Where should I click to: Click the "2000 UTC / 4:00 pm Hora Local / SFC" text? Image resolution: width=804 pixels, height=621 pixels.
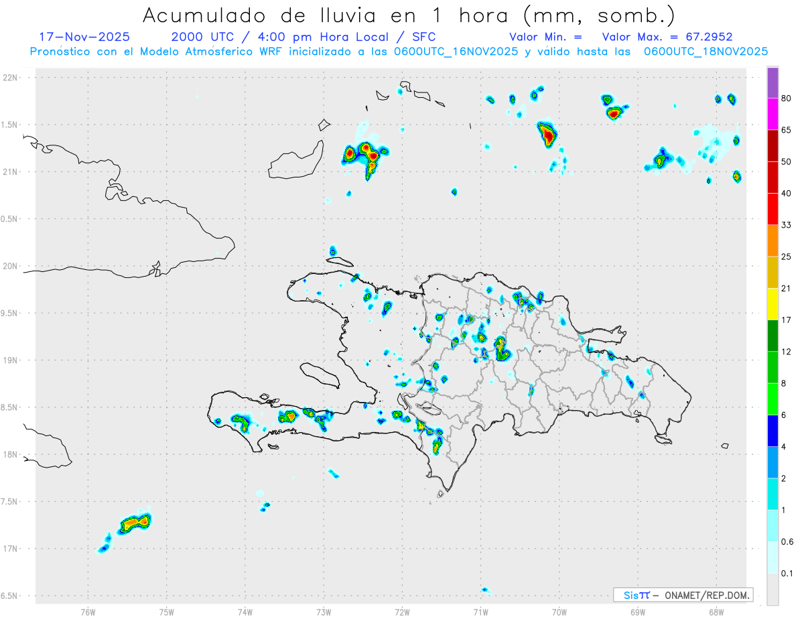(x=303, y=37)
